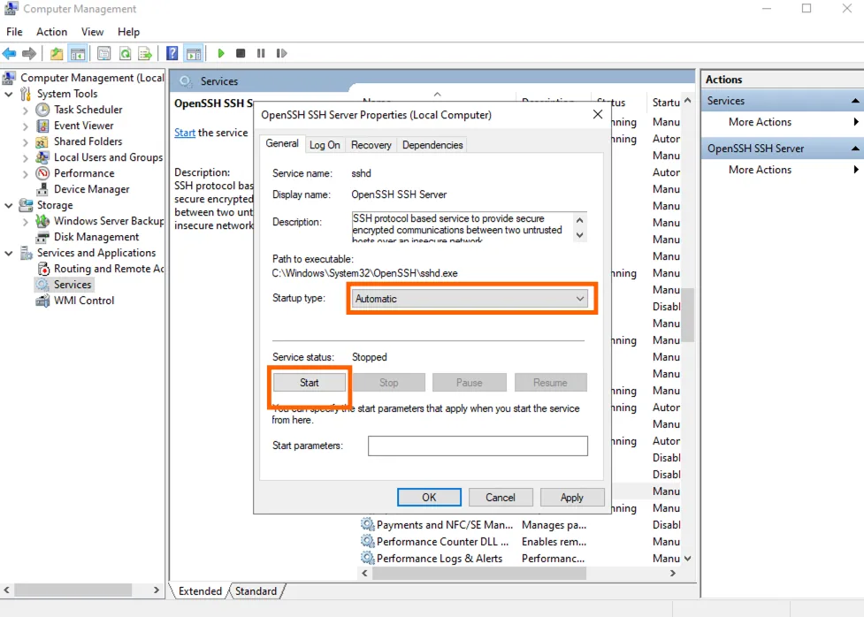Collapse OpenSSH SSH Server actions section
Image resolution: width=864 pixels, height=617 pixels.
854,149
